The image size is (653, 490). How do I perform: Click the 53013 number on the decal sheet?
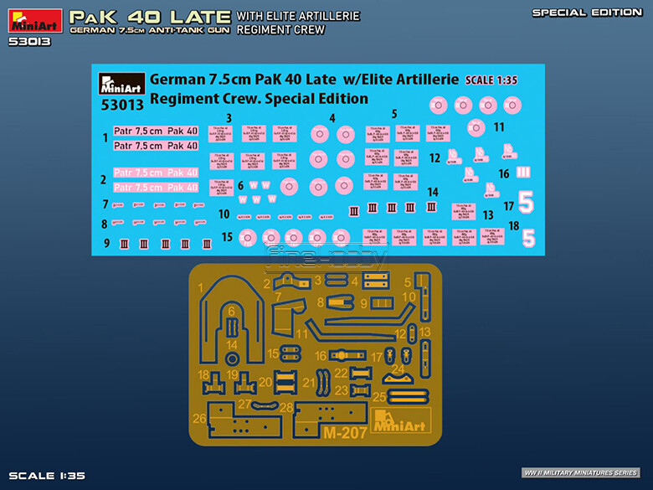121,105
